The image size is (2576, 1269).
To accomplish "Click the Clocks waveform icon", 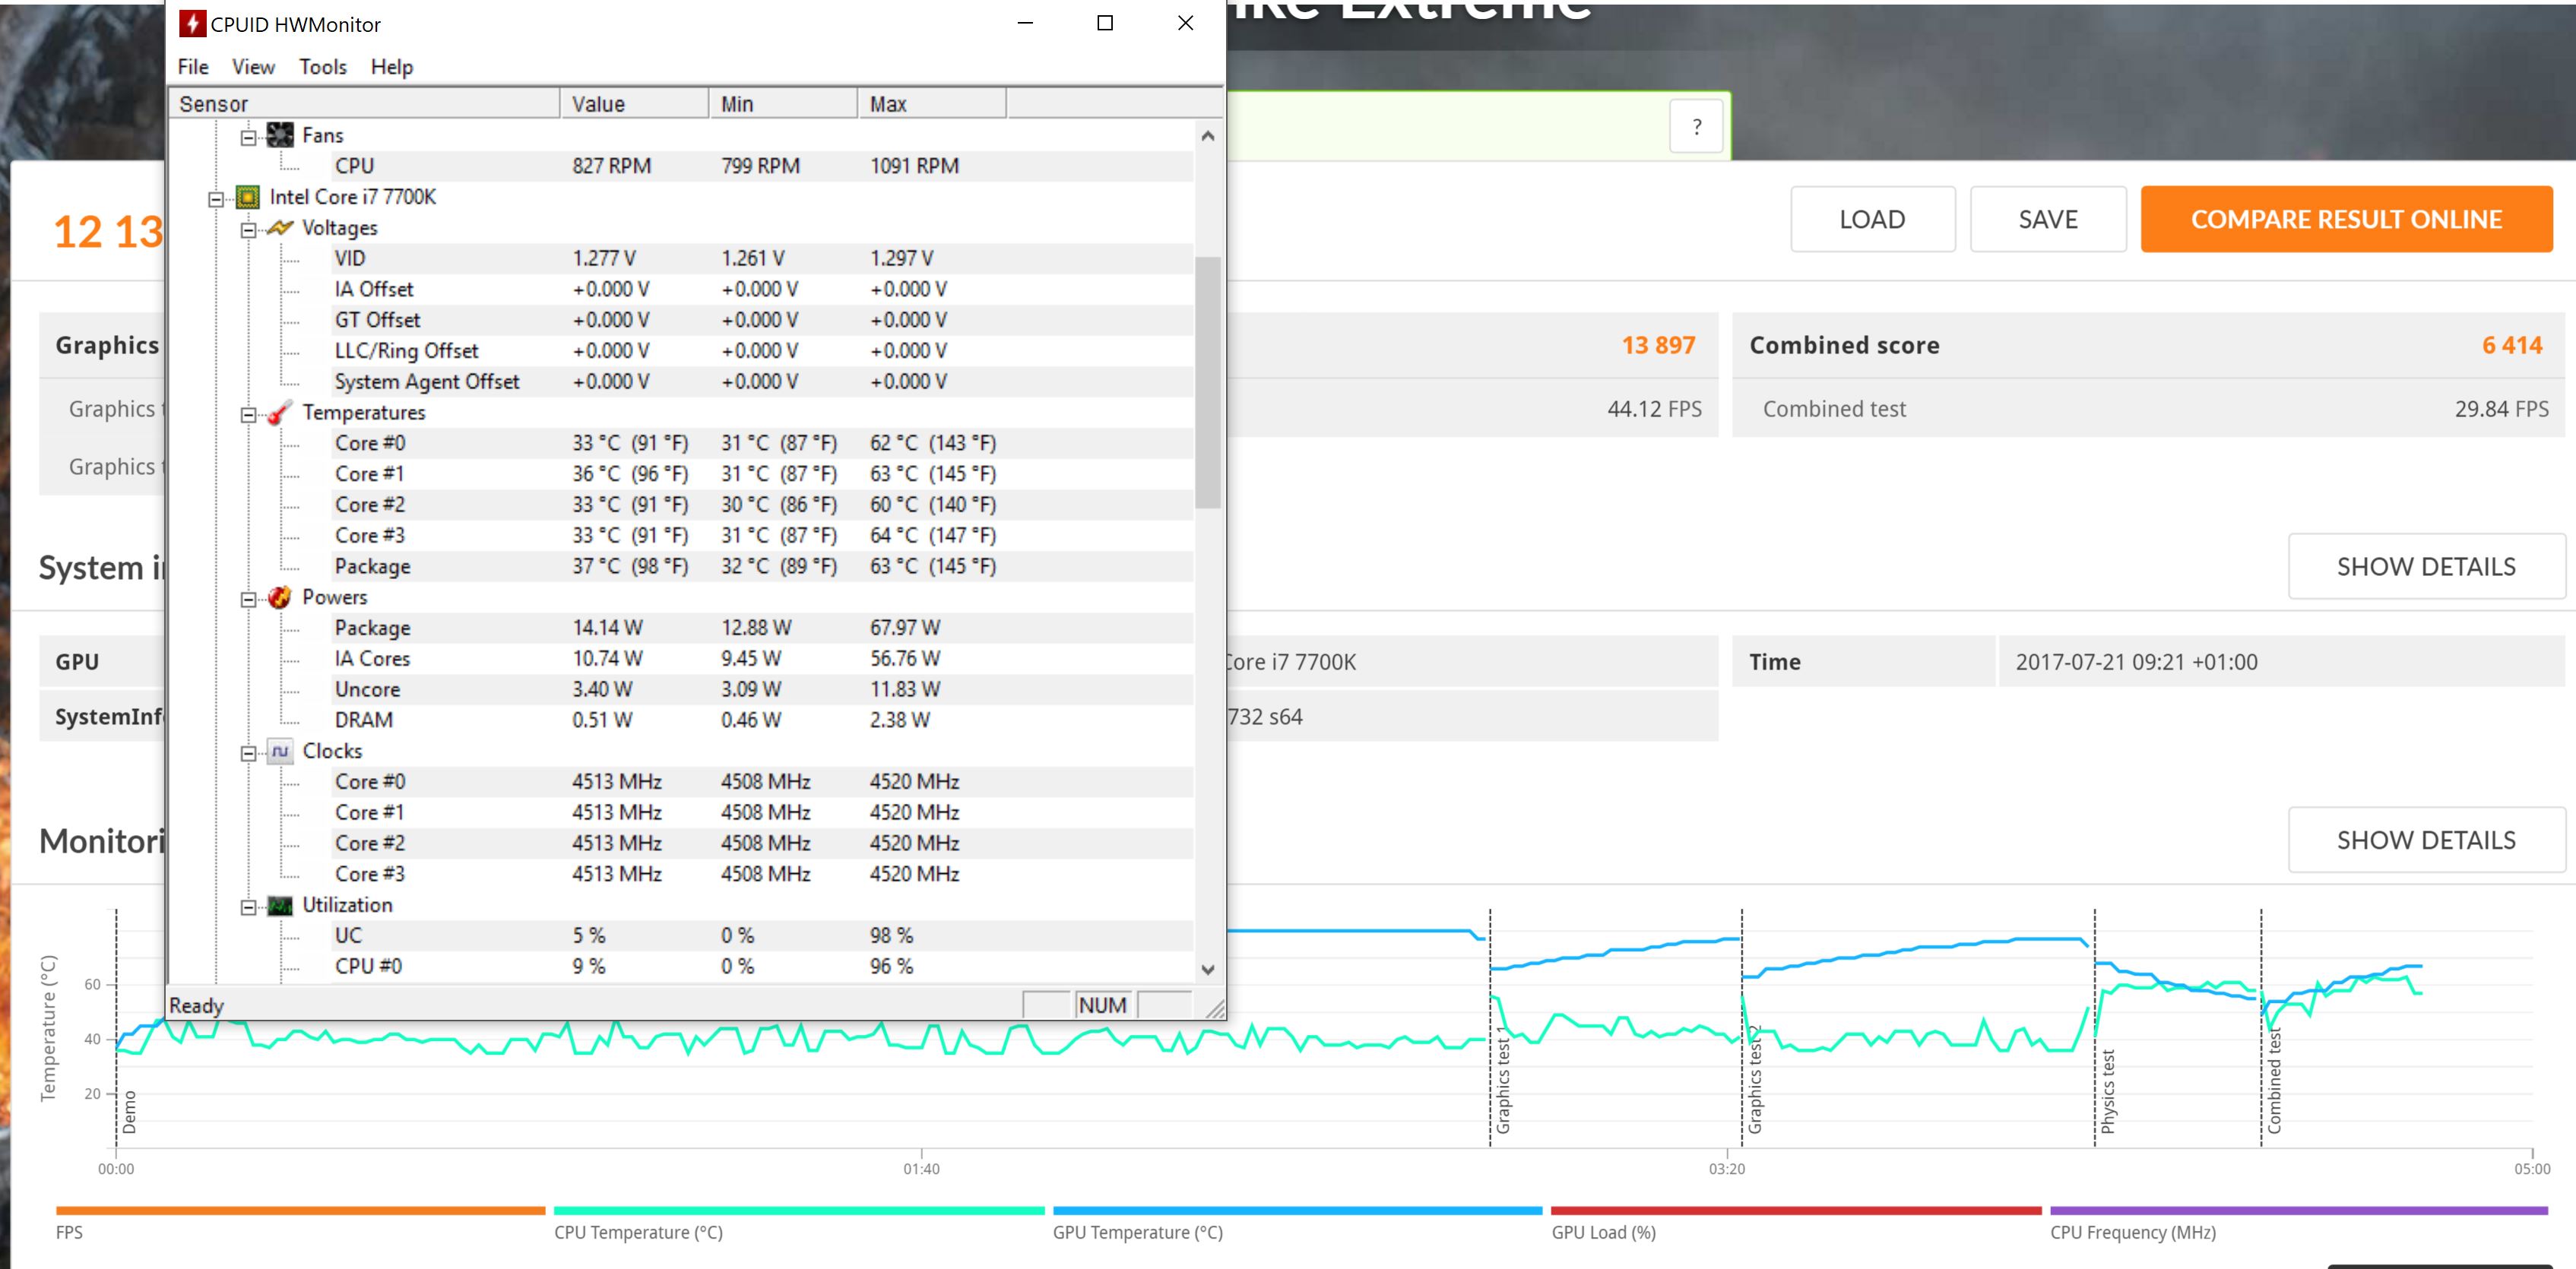I will [x=280, y=751].
